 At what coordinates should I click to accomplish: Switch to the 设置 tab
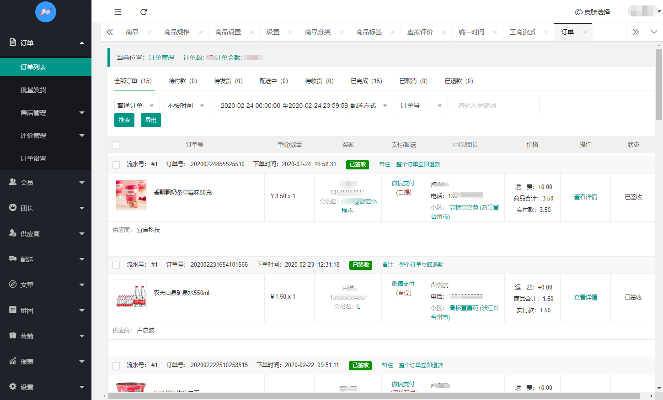pyautogui.click(x=273, y=32)
